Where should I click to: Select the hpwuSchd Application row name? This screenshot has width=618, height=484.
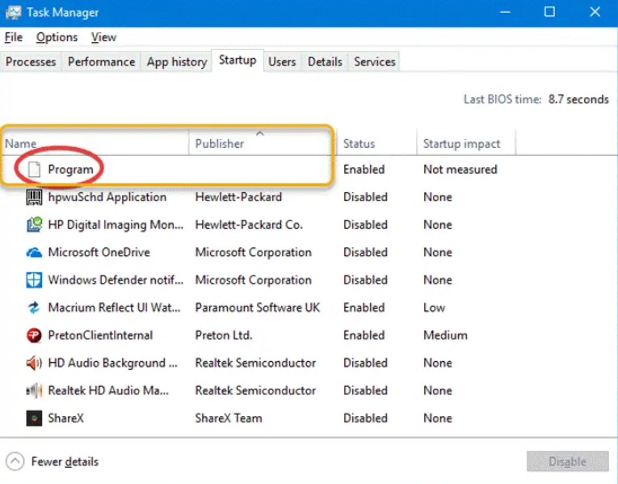pos(107,197)
